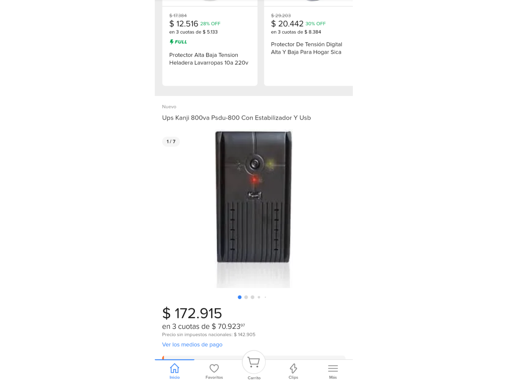Viewport: 508px width, 381px height.
Task: Select the first blue carousel dot
Action: [x=240, y=297]
